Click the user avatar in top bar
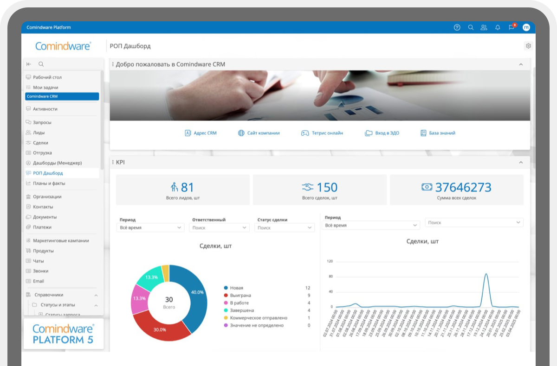Viewport: 557px width, 366px height. 526,27
